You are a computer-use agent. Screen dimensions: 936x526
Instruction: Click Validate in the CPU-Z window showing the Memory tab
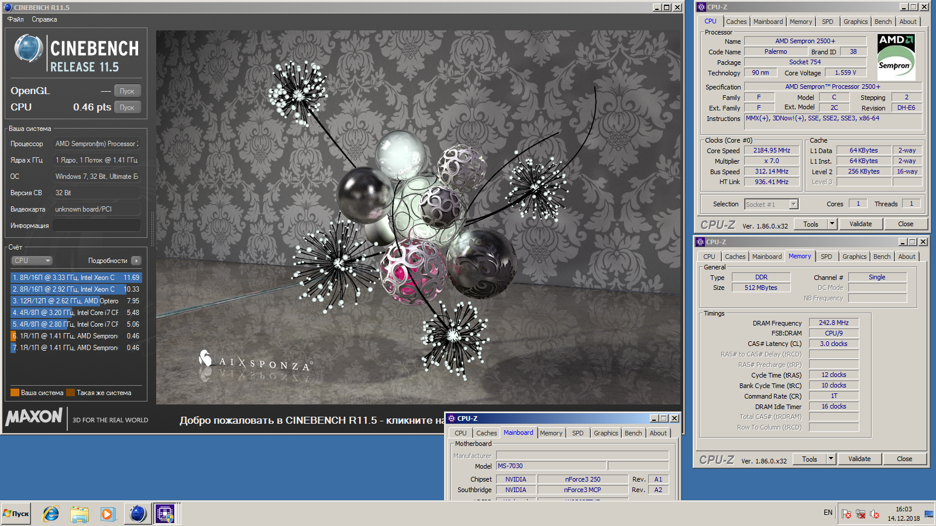tap(859, 459)
